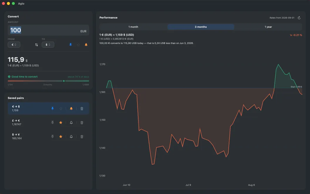The height and width of the screenshot is (194, 310).
Task: Click the amount input field showing 100
Action: pos(48,30)
